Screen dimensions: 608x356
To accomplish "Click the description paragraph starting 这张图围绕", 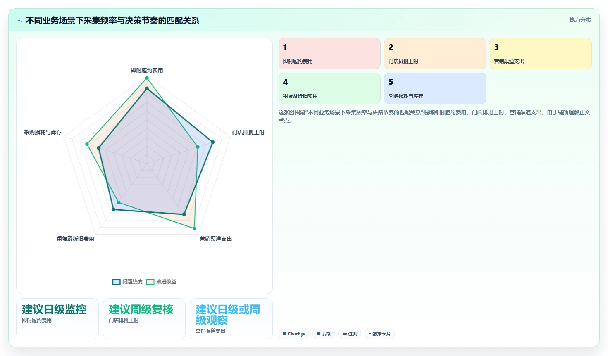I will 434,116.
